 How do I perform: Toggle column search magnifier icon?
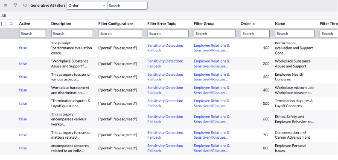coord(12,24)
